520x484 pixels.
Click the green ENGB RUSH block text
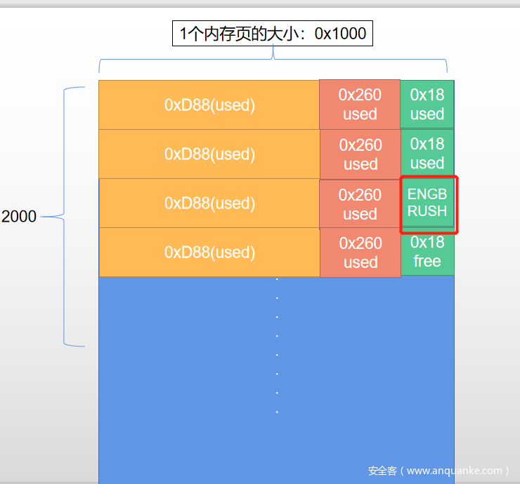coord(427,203)
